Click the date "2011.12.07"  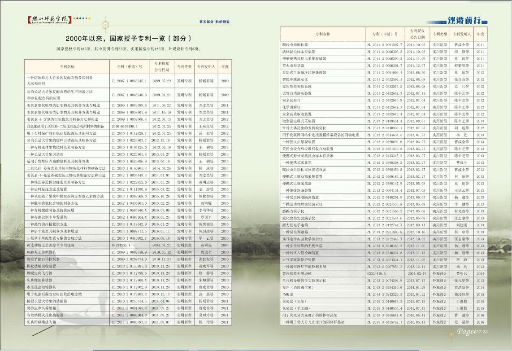click(x=416, y=66)
